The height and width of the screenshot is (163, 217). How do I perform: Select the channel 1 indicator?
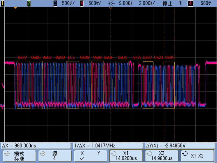point(2,3)
